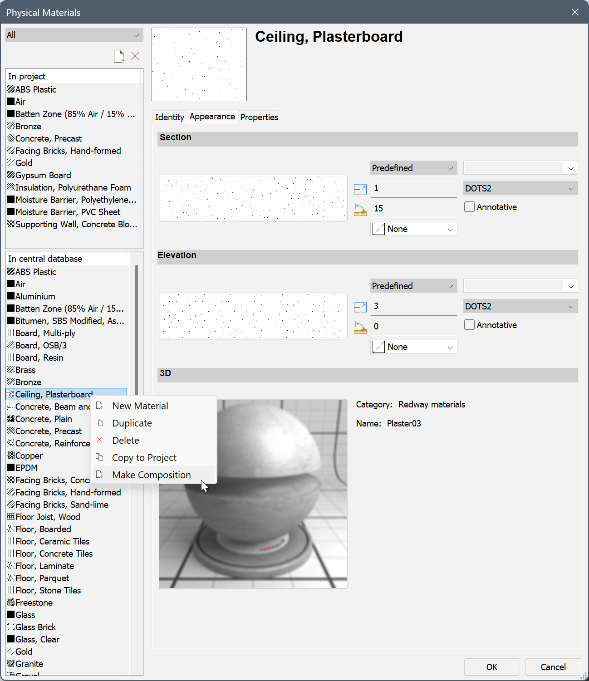Click the Copper material hatch icon
The width and height of the screenshot is (589, 681).
coord(11,456)
